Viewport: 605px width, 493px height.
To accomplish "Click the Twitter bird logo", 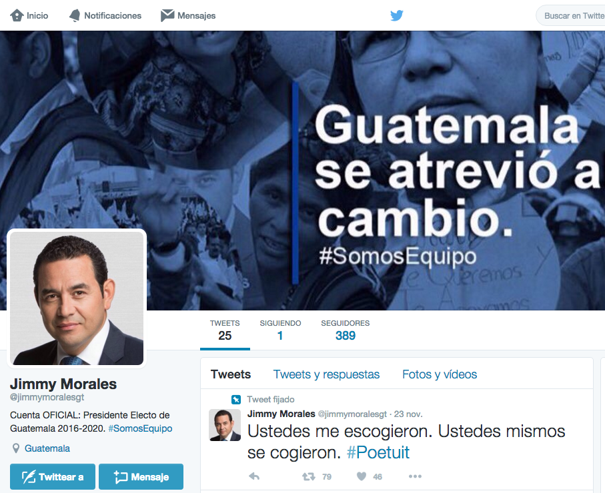I will (x=397, y=15).
